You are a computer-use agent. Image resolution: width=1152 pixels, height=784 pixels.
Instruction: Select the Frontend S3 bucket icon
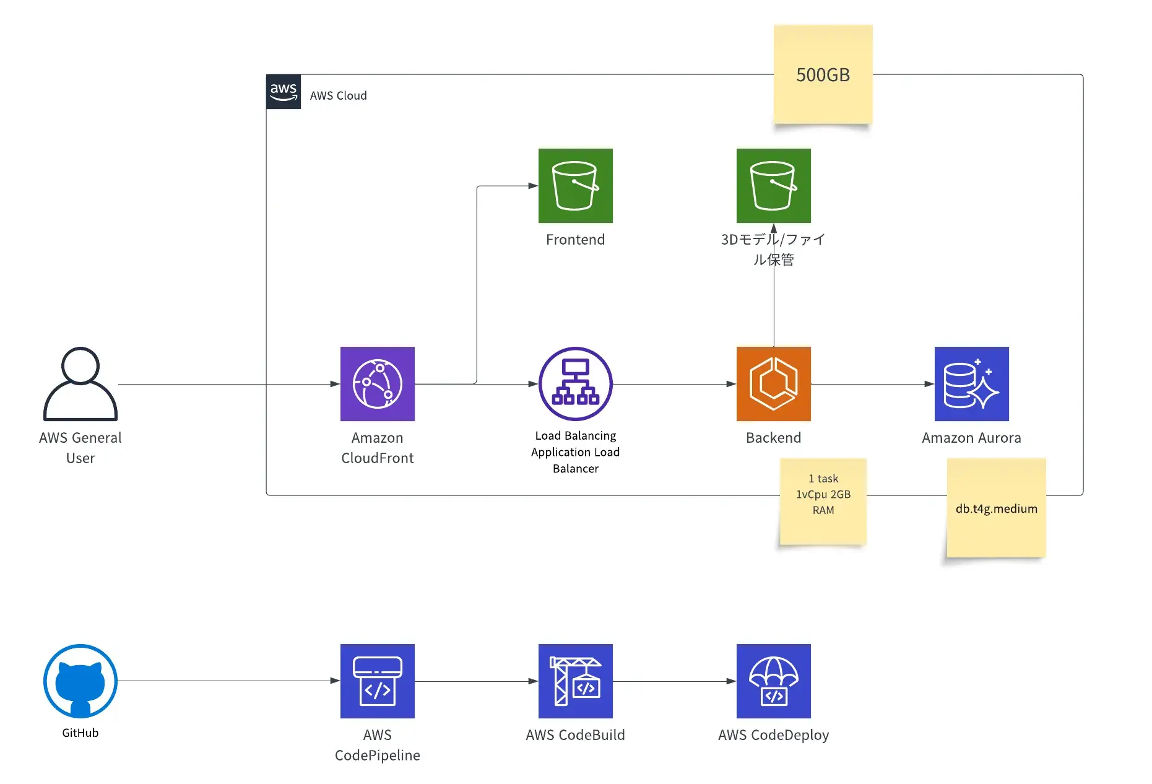pos(575,185)
